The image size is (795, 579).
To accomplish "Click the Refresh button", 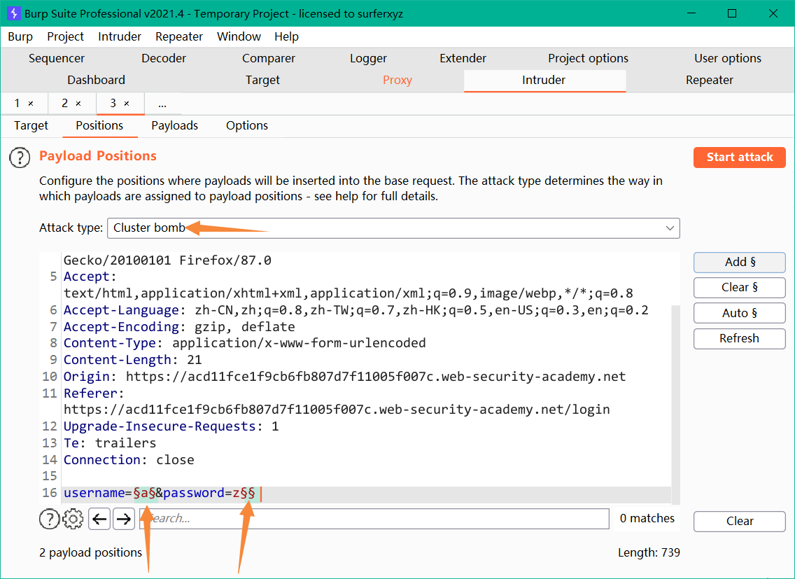I will pos(740,338).
